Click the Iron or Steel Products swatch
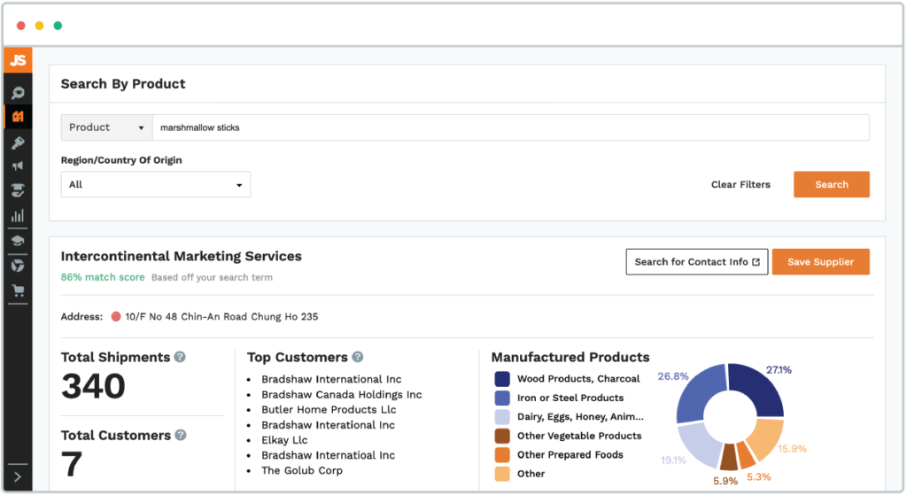Screen dimensions: 907x495 pyautogui.click(x=502, y=398)
